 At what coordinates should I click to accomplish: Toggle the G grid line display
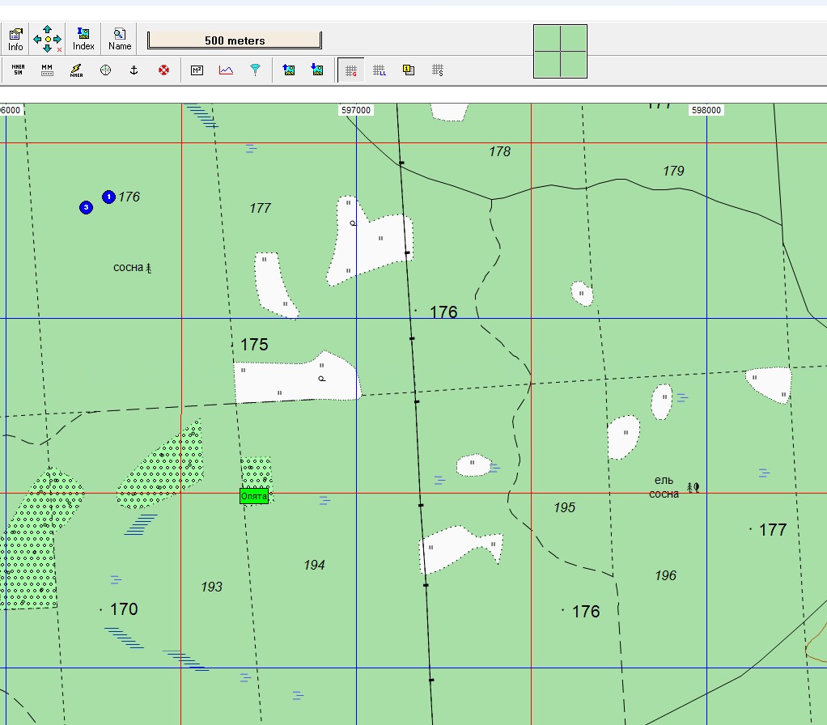click(350, 70)
